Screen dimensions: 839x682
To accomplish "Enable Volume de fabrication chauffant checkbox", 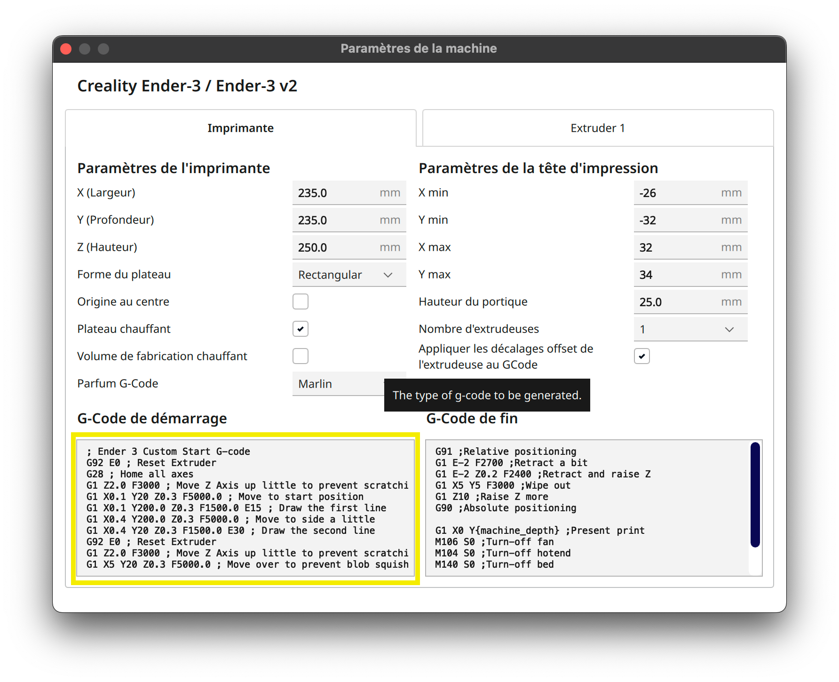I will (x=301, y=356).
